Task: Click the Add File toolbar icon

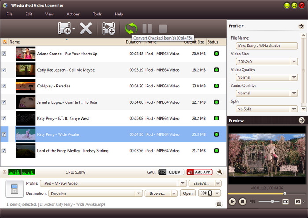Action: click(x=64, y=29)
